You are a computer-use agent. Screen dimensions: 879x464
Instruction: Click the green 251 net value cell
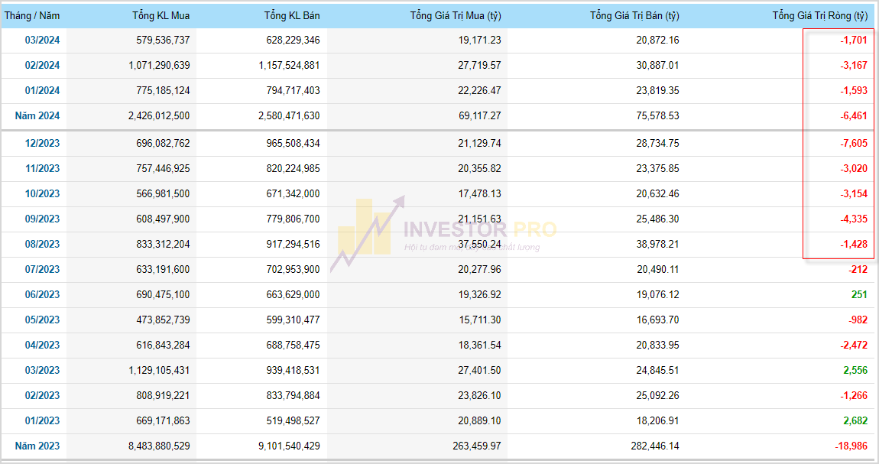(858, 294)
